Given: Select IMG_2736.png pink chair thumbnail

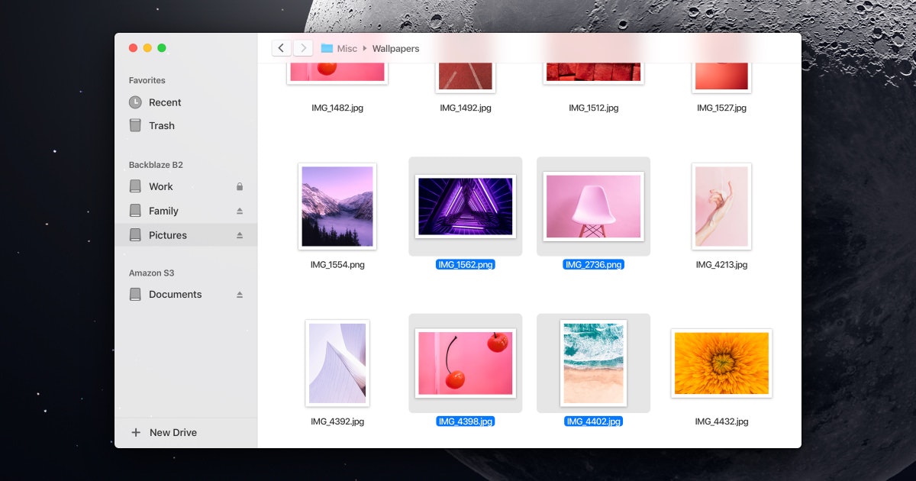Looking at the screenshot, I should (594, 206).
